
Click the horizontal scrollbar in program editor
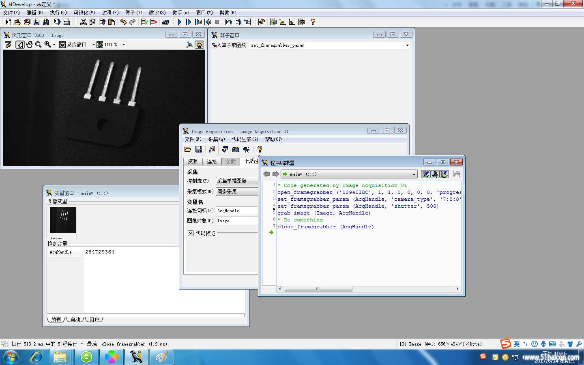pyautogui.click(x=318, y=289)
